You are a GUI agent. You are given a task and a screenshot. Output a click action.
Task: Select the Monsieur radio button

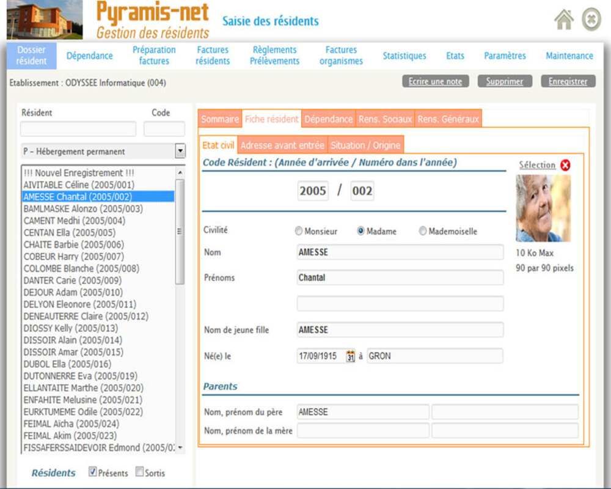(x=299, y=232)
